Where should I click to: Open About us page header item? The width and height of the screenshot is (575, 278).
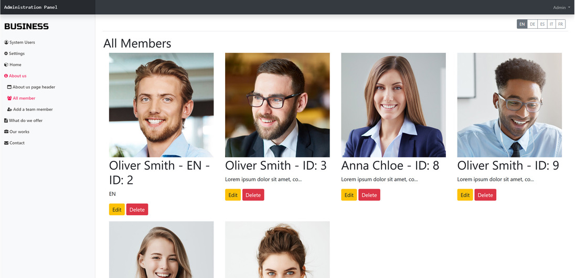(31, 87)
